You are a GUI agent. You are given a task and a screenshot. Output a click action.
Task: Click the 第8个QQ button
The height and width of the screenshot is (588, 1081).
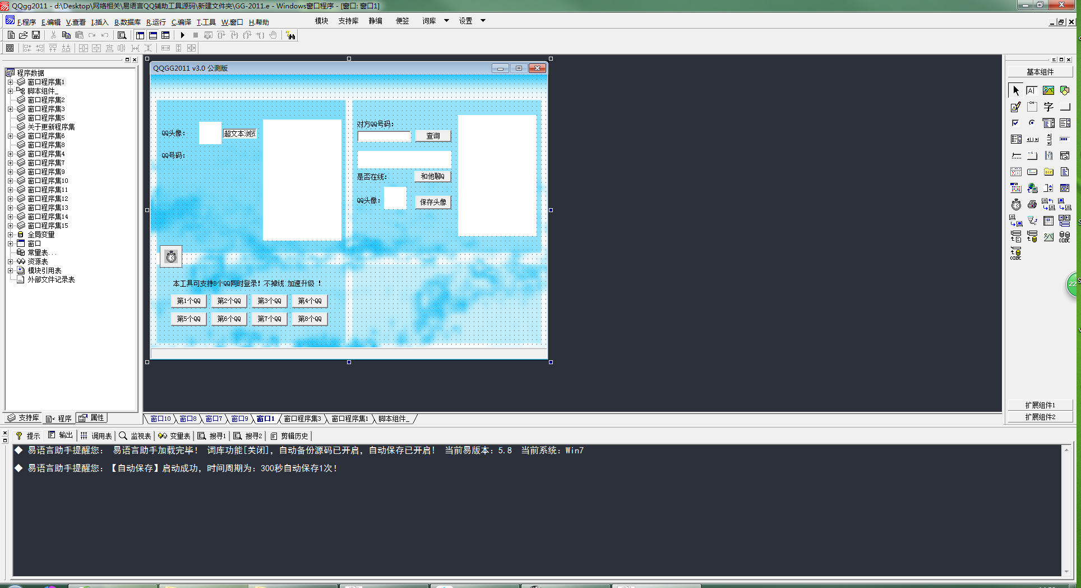pos(309,319)
